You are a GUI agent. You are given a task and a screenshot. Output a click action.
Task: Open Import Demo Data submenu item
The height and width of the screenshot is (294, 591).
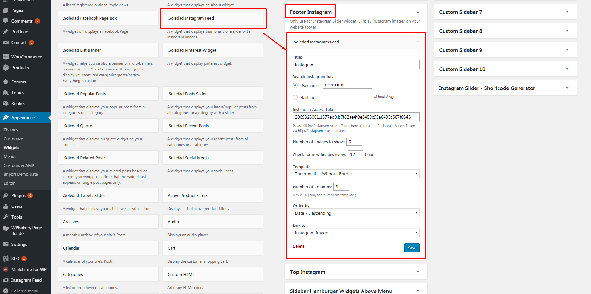click(x=21, y=174)
